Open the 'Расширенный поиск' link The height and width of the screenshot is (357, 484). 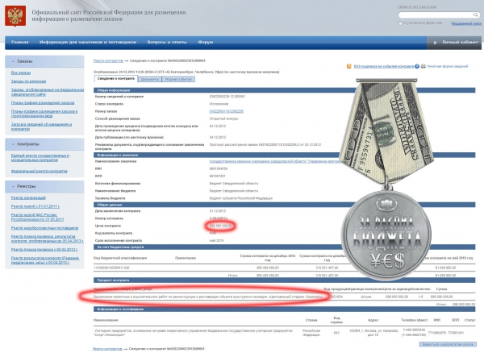466,23
